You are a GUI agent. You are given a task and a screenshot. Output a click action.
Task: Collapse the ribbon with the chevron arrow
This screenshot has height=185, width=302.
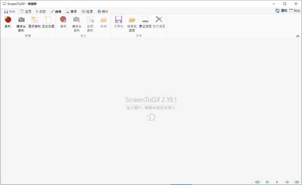[x=297, y=36]
